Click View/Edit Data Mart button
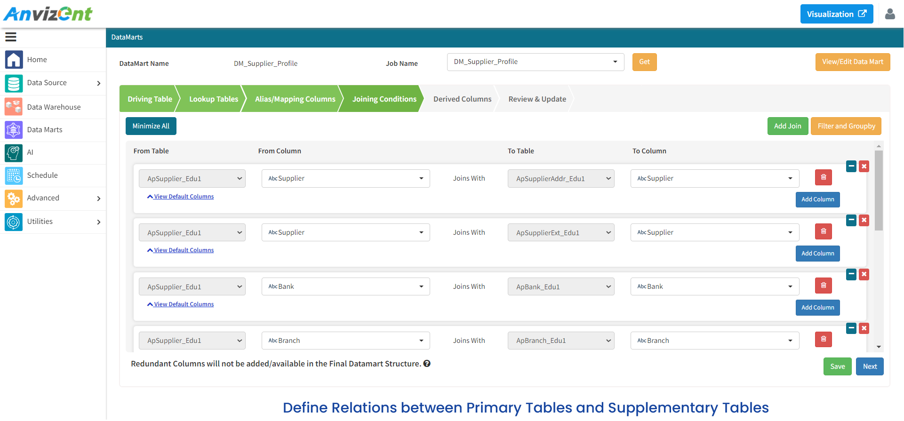This screenshot has height=421, width=904. point(852,62)
